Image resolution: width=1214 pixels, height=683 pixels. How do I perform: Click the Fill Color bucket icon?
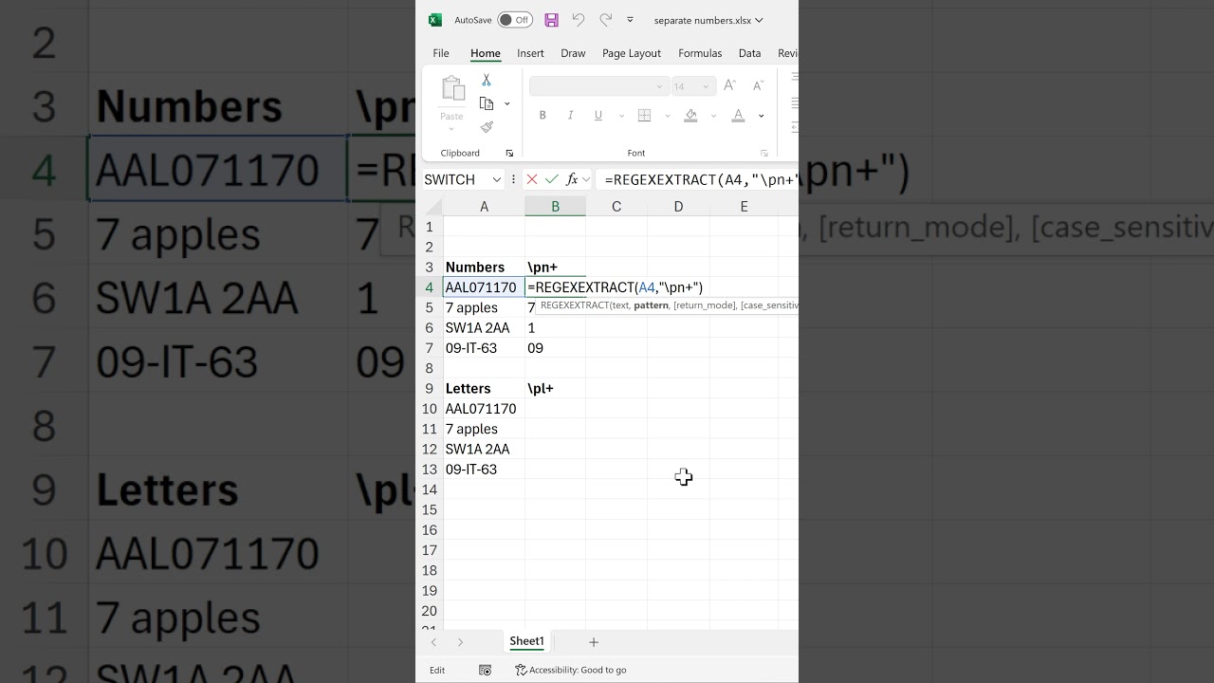[690, 116]
